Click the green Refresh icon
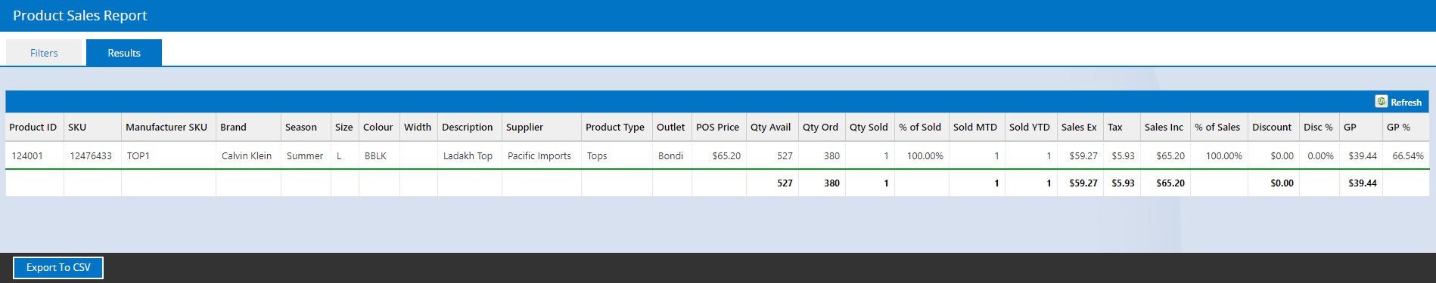This screenshot has height=283, width=1436. pyautogui.click(x=1381, y=102)
